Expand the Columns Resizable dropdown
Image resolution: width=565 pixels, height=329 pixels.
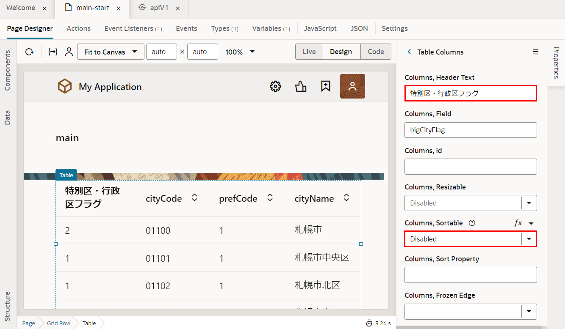(x=529, y=203)
